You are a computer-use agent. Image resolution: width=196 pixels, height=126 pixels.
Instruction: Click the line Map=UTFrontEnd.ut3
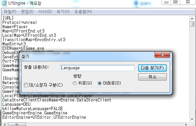tap(23, 31)
